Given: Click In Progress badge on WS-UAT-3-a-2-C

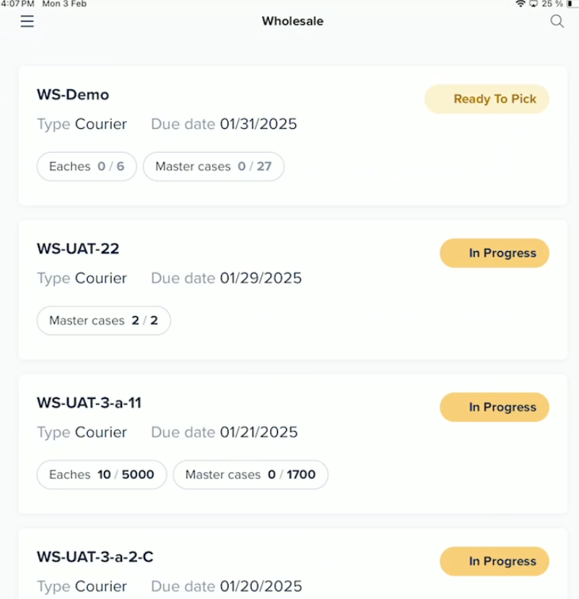Looking at the screenshot, I should [x=494, y=562].
